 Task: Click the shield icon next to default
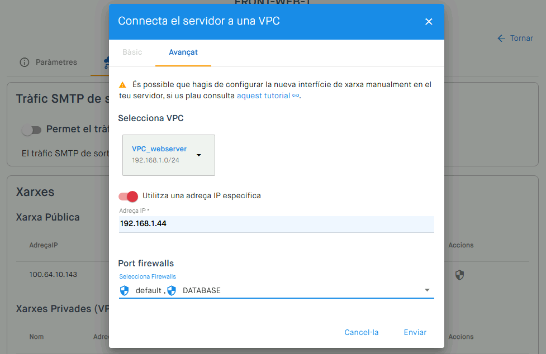point(124,290)
